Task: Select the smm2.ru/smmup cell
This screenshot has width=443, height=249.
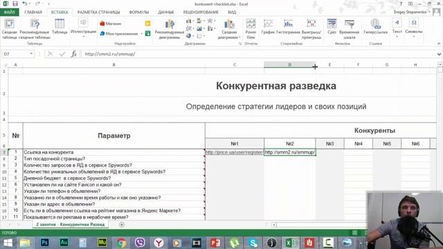Action: pyautogui.click(x=289, y=152)
